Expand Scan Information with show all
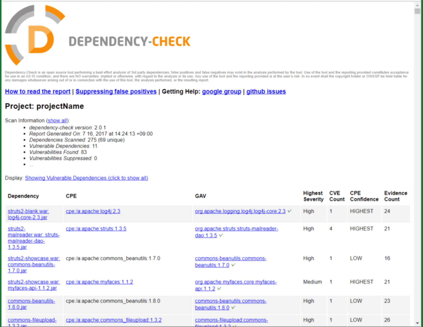 [x=57, y=120]
